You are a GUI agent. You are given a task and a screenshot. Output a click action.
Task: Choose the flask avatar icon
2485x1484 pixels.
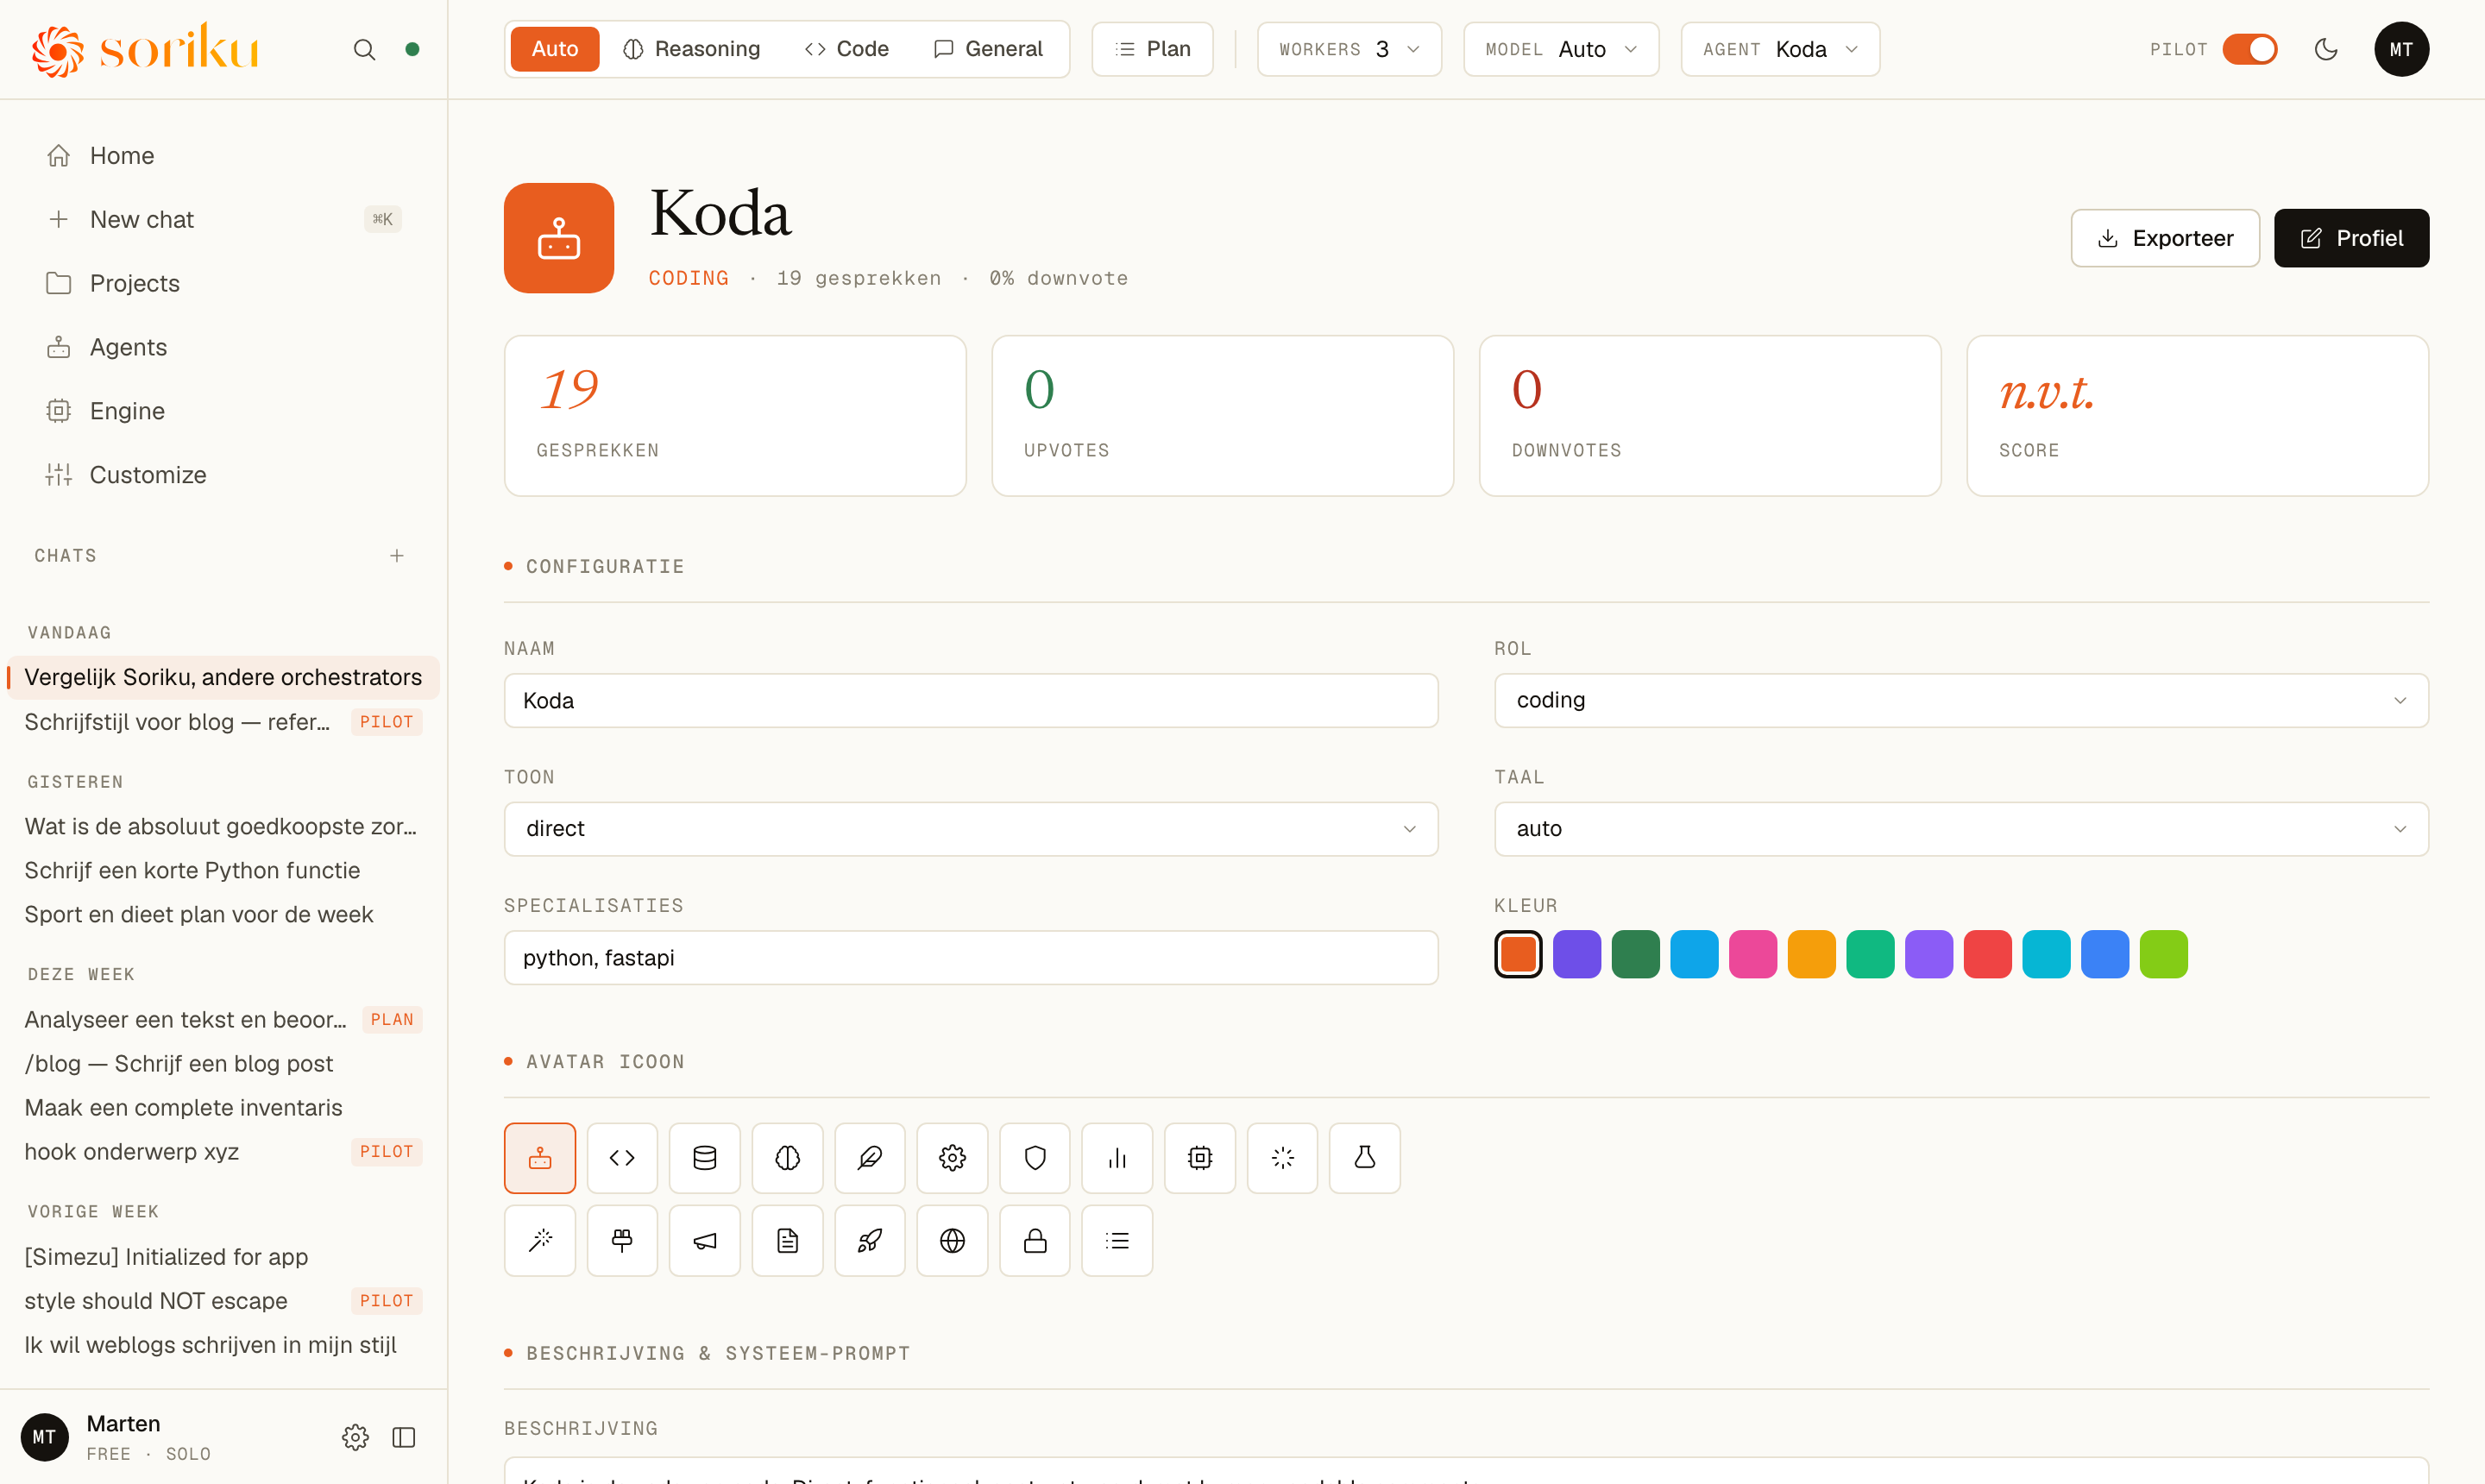pos(1365,1158)
